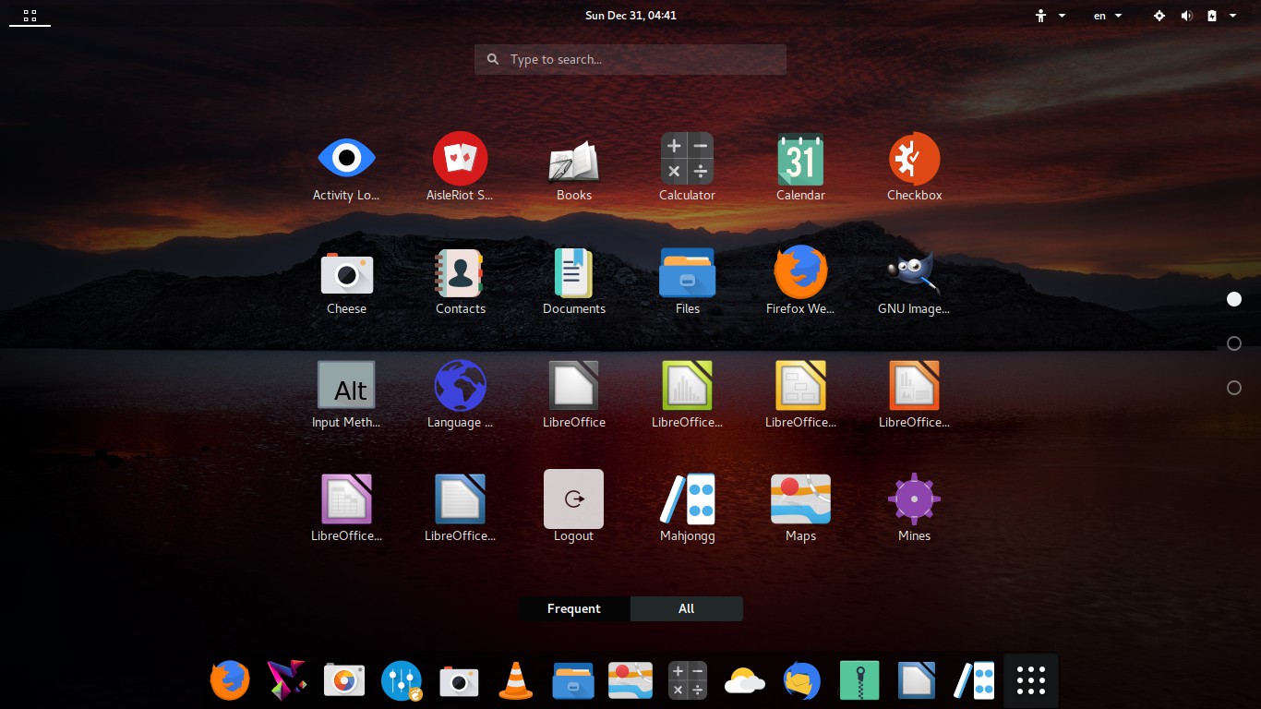Open Calculator from the bottom dock

coord(687,681)
